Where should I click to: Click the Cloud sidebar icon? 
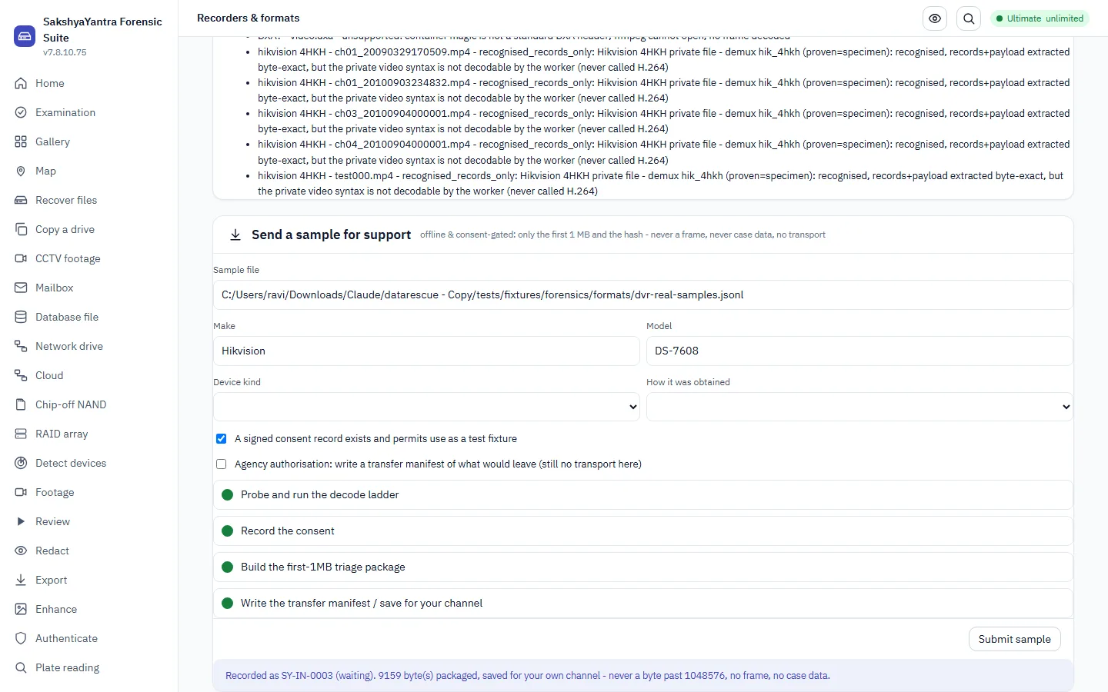(21, 375)
